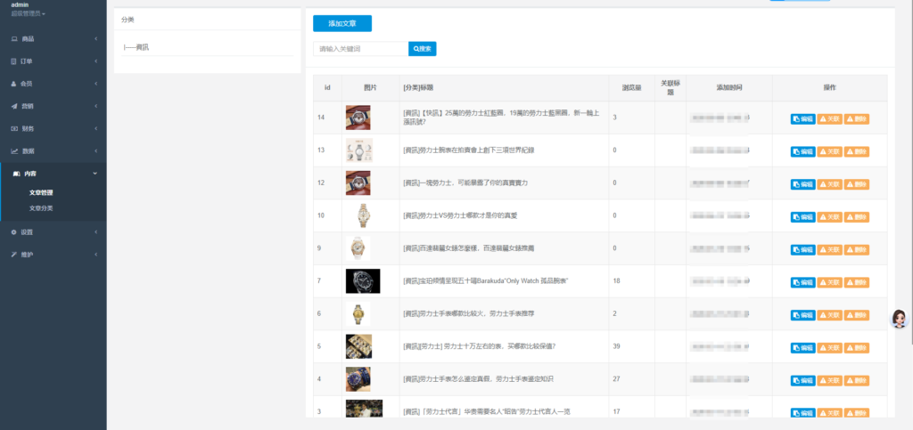Open the customer service avatar widget
This screenshot has width=913, height=430.
click(x=900, y=319)
